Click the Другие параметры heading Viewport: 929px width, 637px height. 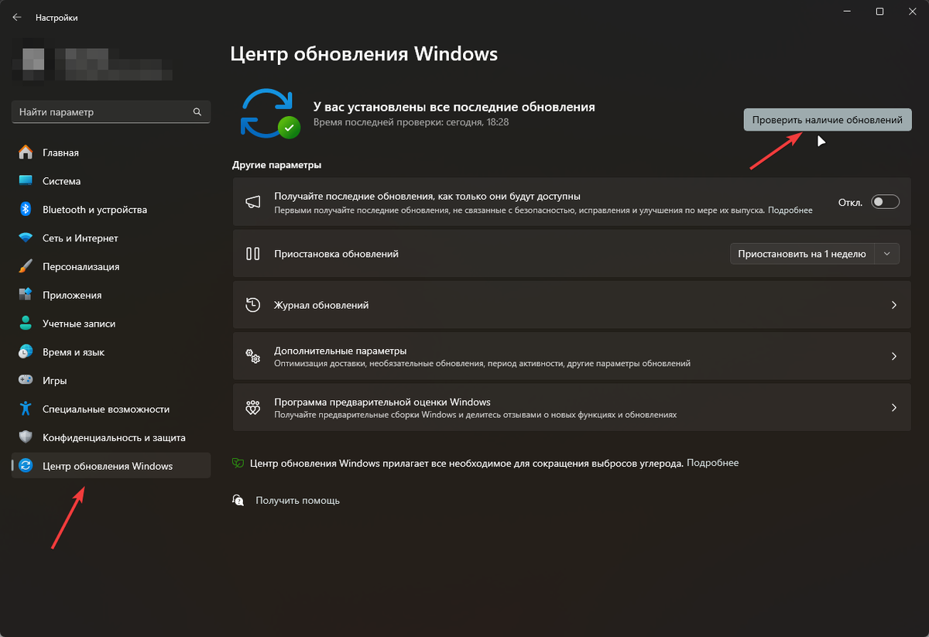tap(276, 165)
